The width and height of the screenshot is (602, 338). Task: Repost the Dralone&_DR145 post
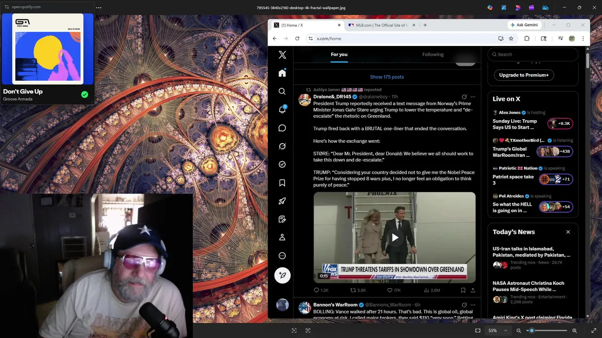[x=358, y=290]
